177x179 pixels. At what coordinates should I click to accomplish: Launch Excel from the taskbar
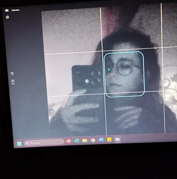[x=77, y=141]
